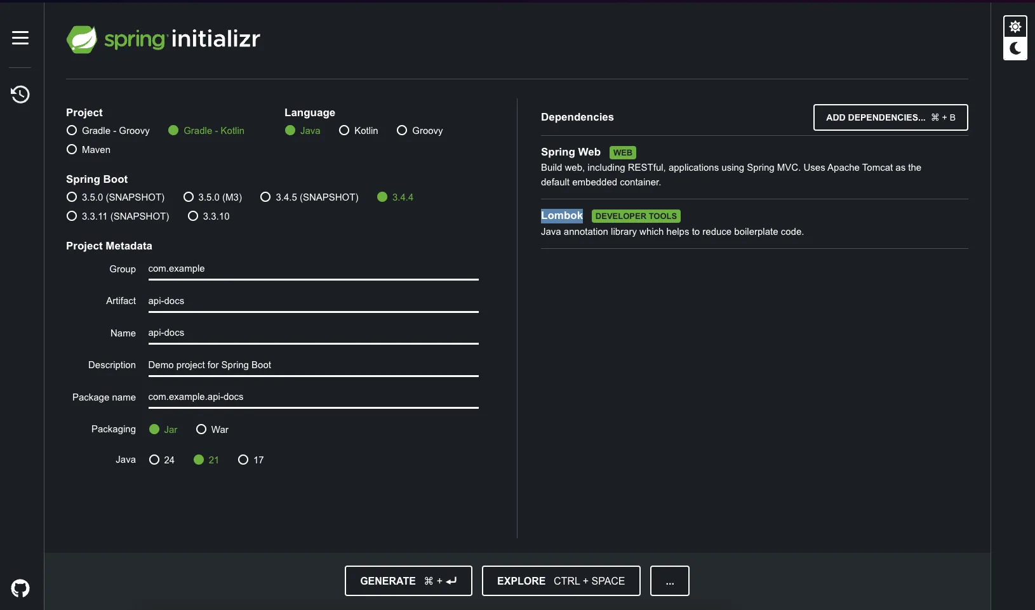Select Gradle - Kotlin project

point(206,131)
